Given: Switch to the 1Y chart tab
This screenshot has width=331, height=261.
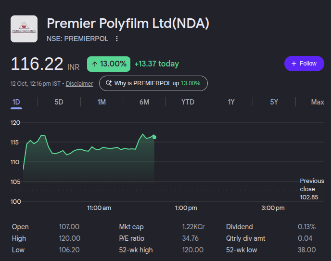Looking at the screenshot, I should [x=231, y=102].
